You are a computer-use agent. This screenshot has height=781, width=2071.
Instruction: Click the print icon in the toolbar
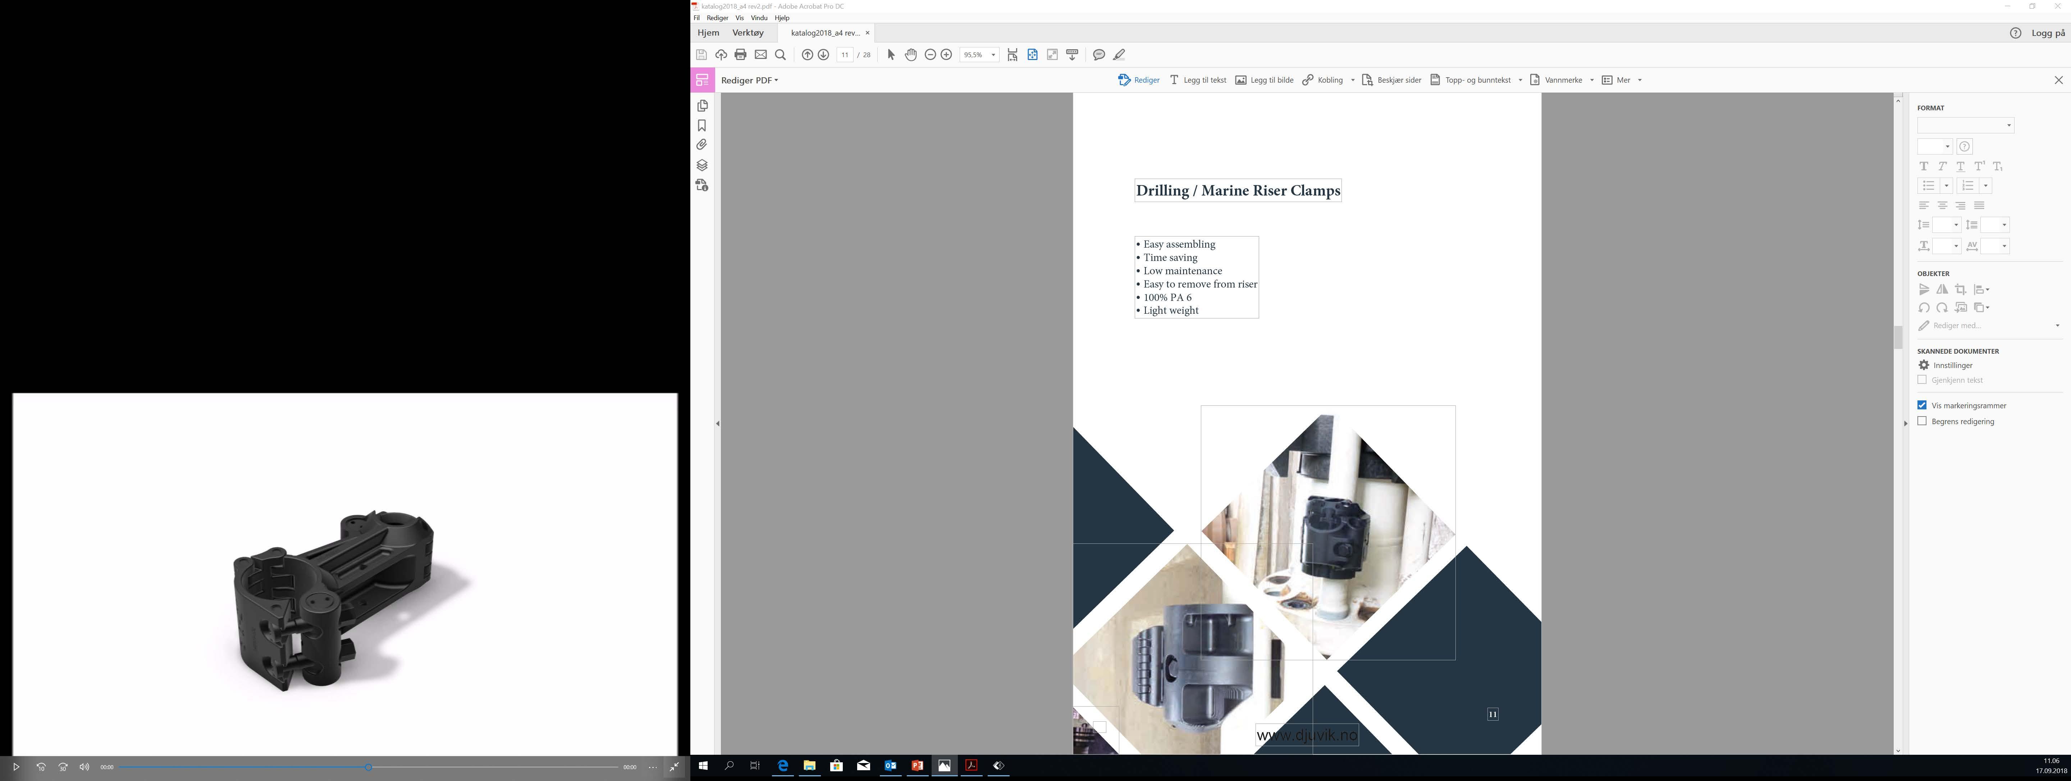click(x=740, y=55)
